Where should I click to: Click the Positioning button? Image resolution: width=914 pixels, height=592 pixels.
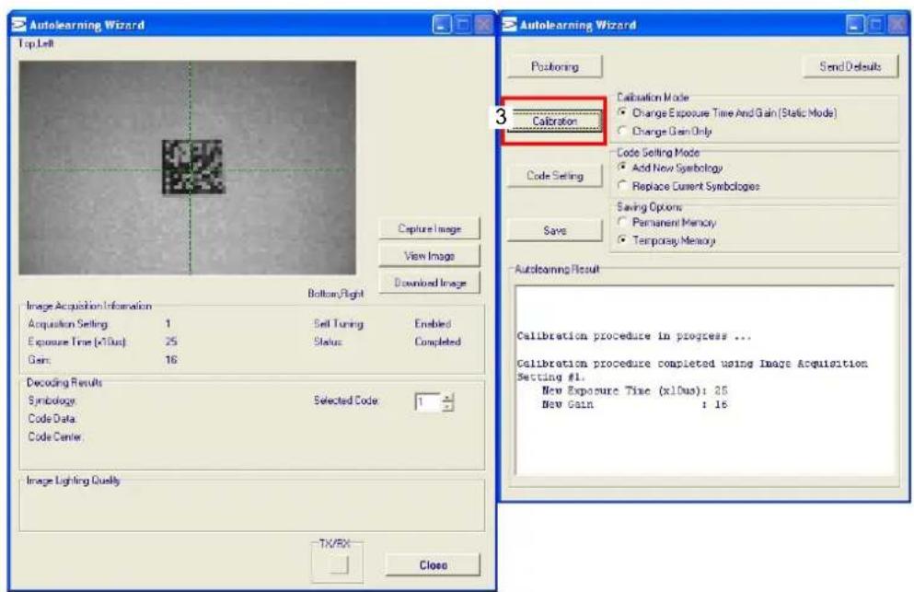554,66
